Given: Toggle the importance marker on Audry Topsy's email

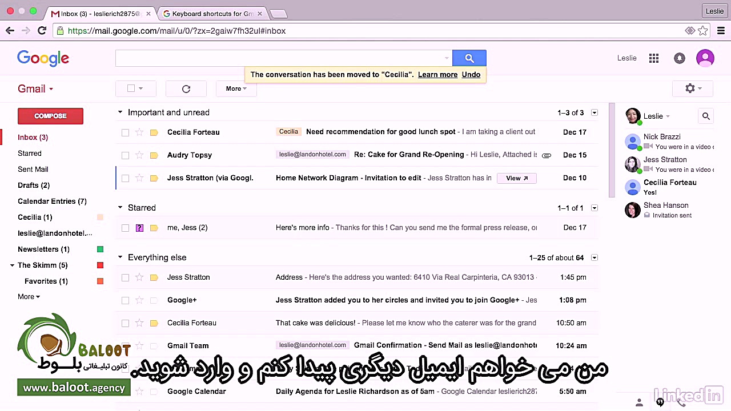Looking at the screenshot, I should point(154,155).
